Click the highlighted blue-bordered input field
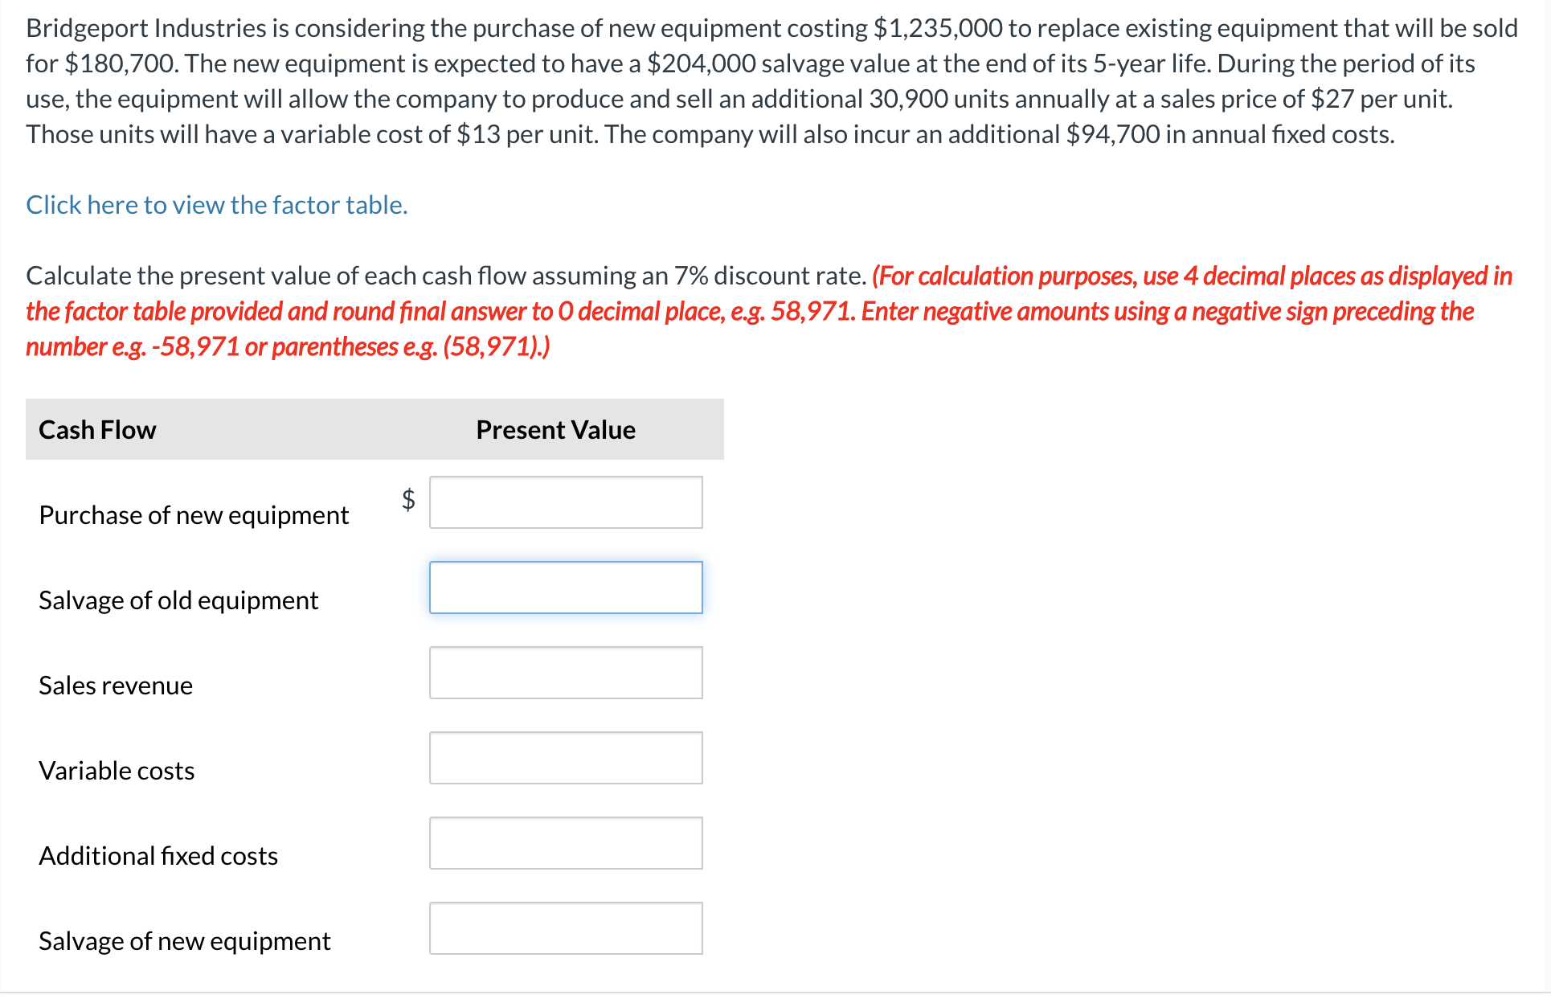The height and width of the screenshot is (1003, 1551). pos(565,587)
